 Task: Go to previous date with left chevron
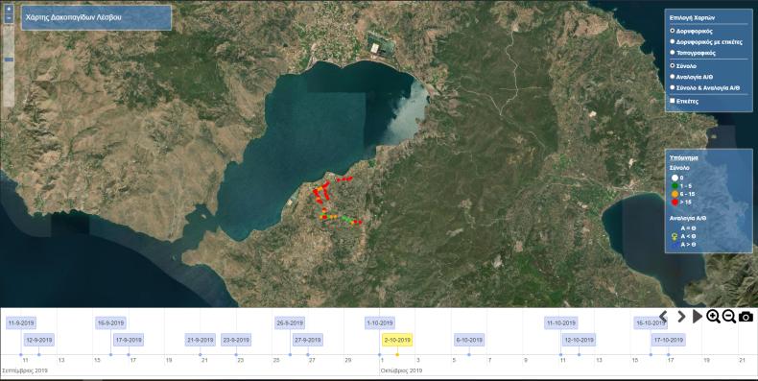pyautogui.click(x=663, y=317)
